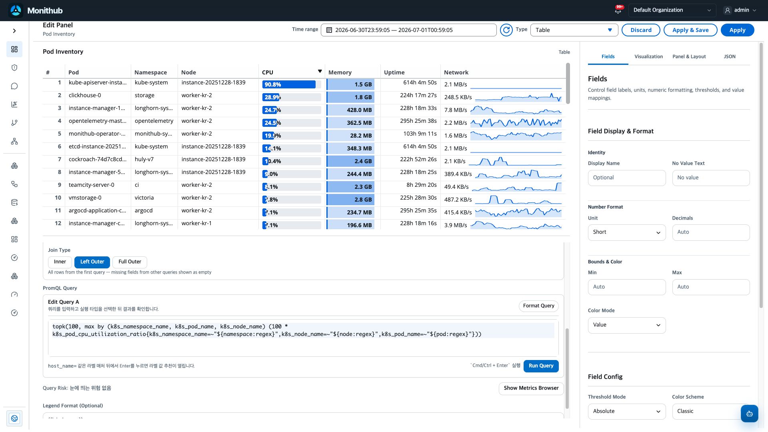This screenshot has width=768, height=432.
Task: Click the refresh time range icon
Action: 506,30
